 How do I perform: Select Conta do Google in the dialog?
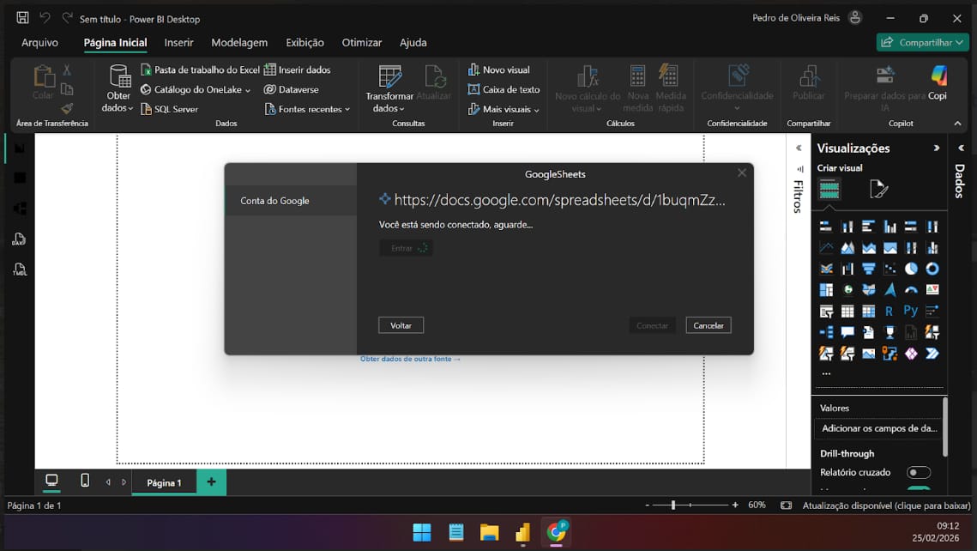tap(291, 201)
